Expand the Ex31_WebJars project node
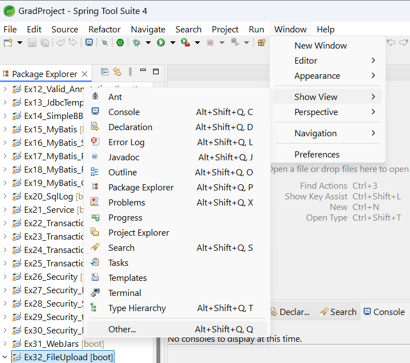Image resolution: width=410 pixels, height=363 pixels. 5,343
